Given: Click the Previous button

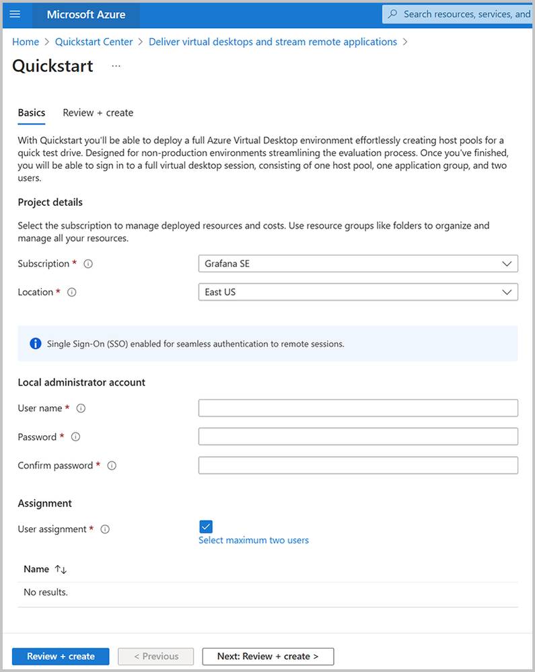Looking at the screenshot, I should (x=156, y=656).
